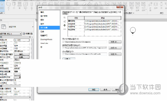Choose the Column (柱) tool in ribbon
Screen dimensions: 167x101
(32, 5)
